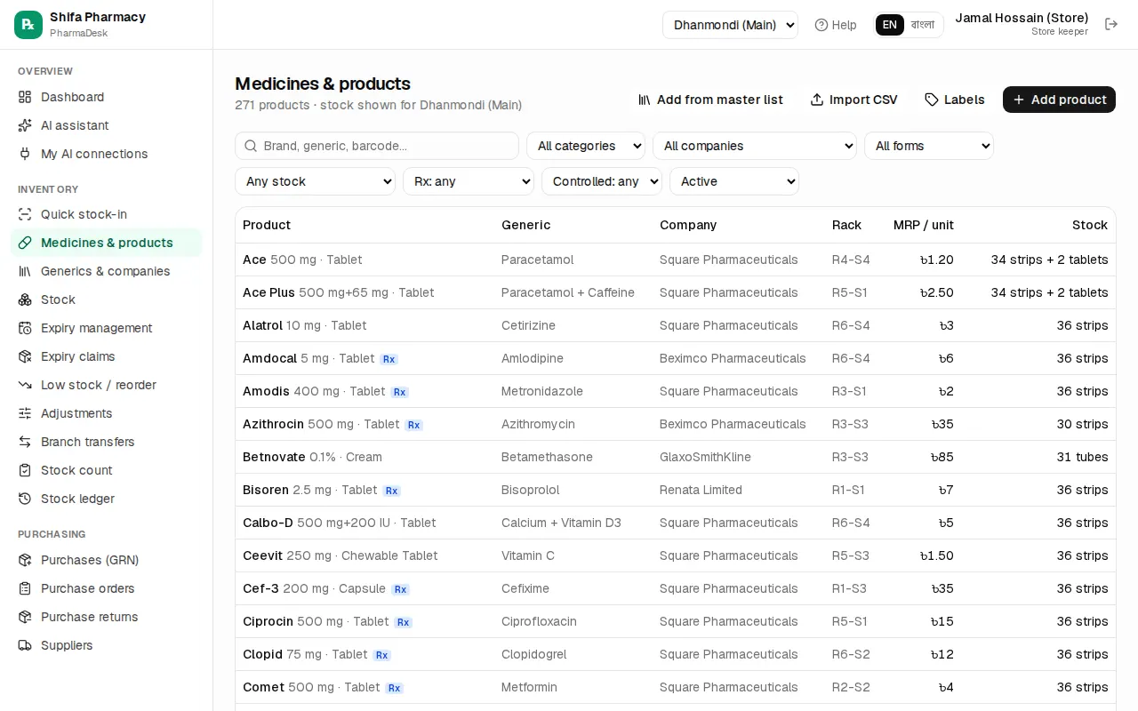
Task: Open the All forms filter dropdown
Action: [x=929, y=146]
